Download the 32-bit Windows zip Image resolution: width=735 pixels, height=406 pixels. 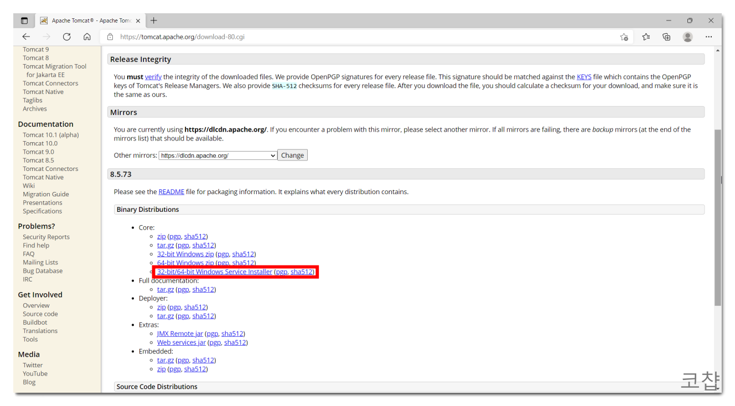[185, 254]
